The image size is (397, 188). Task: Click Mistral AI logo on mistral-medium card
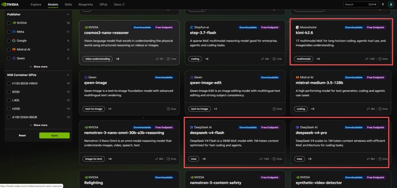pos(297,77)
